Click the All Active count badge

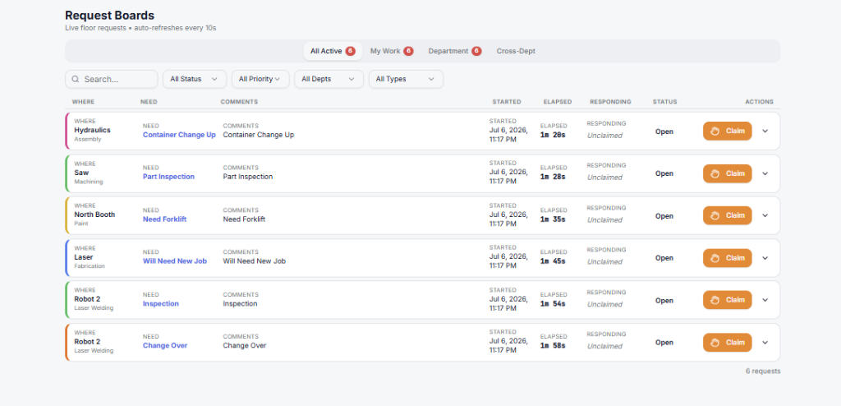[350, 51]
